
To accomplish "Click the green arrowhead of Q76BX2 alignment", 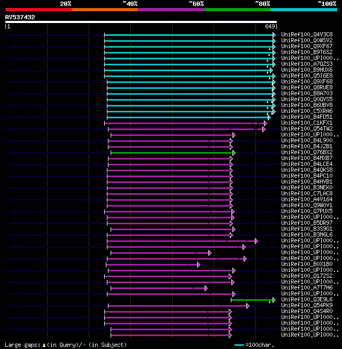I will (x=234, y=153).
